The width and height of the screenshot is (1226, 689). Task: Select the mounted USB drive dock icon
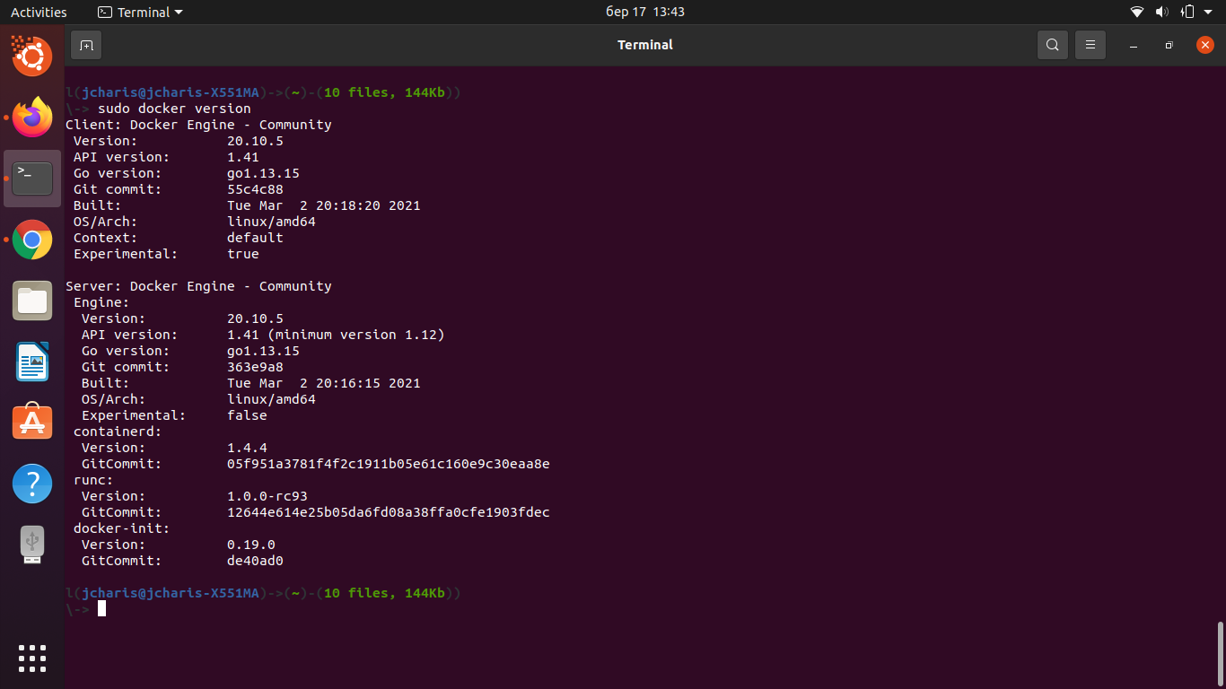pos(32,544)
